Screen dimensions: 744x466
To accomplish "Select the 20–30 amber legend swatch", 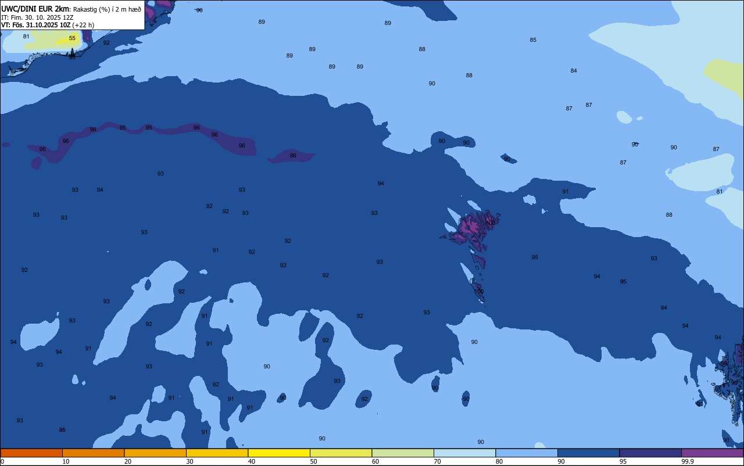I will tap(155, 453).
